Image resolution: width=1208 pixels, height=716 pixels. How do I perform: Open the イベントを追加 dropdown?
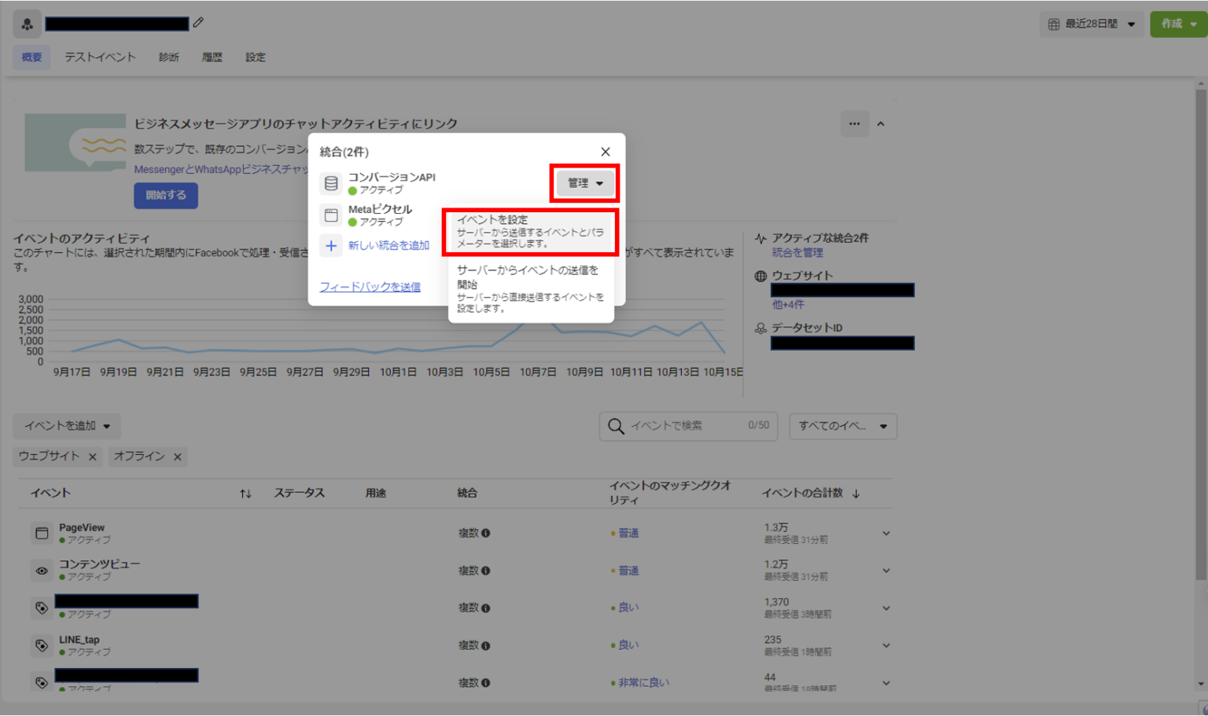click(67, 426)
